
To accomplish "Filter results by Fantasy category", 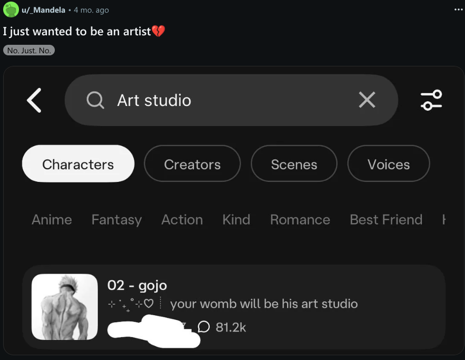I will 117,220.
